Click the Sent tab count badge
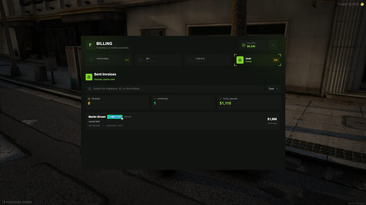Image resolution: width=366 pixels, height=205 pixels. pyautogui.click(x=276, y=60)
